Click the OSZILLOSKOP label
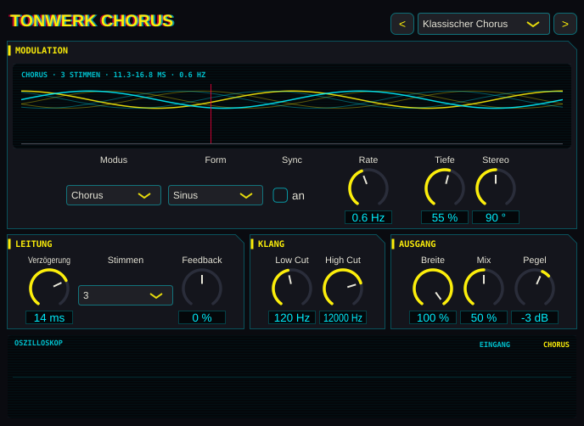The image size is (584, 426). (x=38, y=343)
